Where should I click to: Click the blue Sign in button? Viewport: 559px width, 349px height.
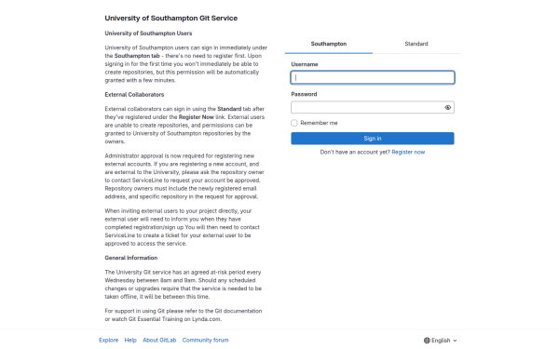click(373, 139)
